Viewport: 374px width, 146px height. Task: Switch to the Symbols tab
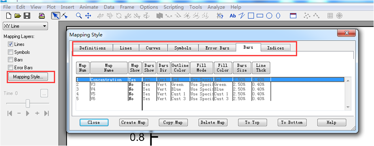(x=183, y=48)
